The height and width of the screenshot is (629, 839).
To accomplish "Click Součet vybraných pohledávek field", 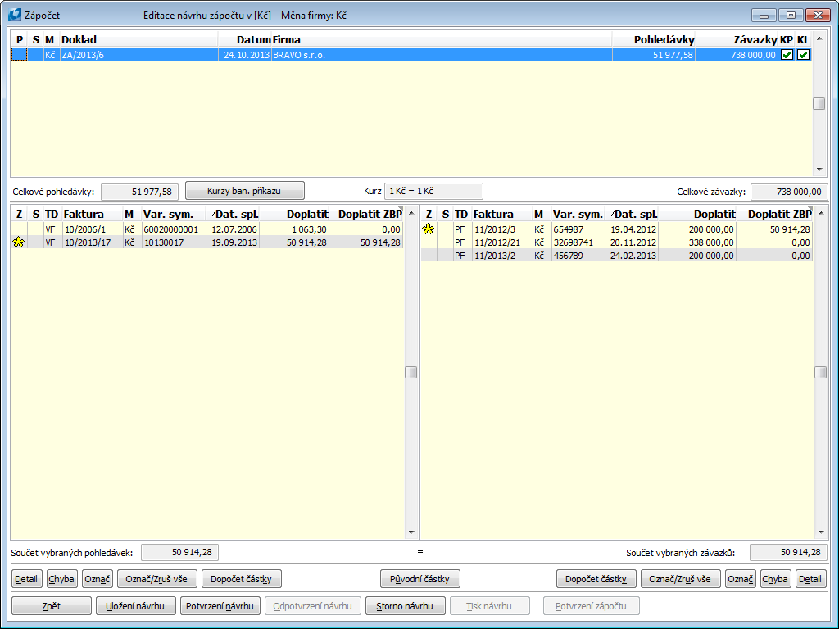I will 179,552.
